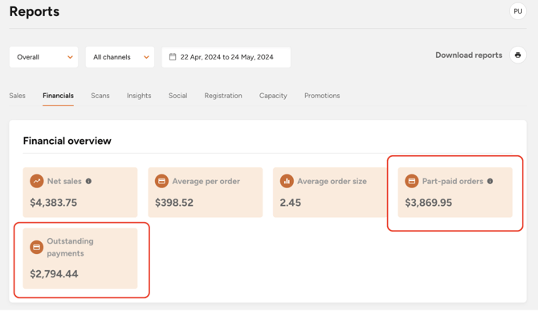Open the Overall dropdown
This screenshot has width=538, height=312.
tap(43, 57)
